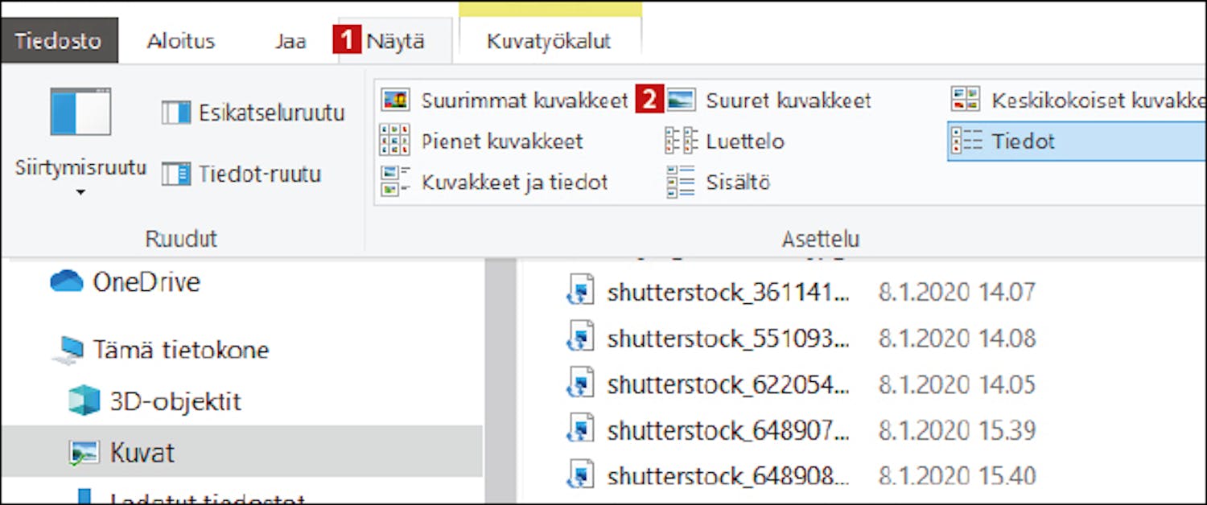Open the Kuvat folder in sidebar

241,452
